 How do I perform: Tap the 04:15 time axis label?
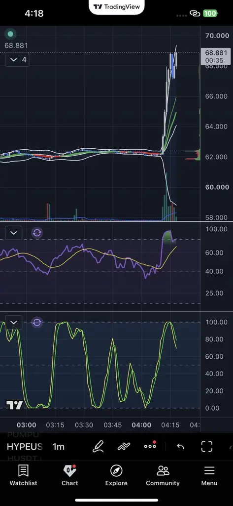[170, 424]
